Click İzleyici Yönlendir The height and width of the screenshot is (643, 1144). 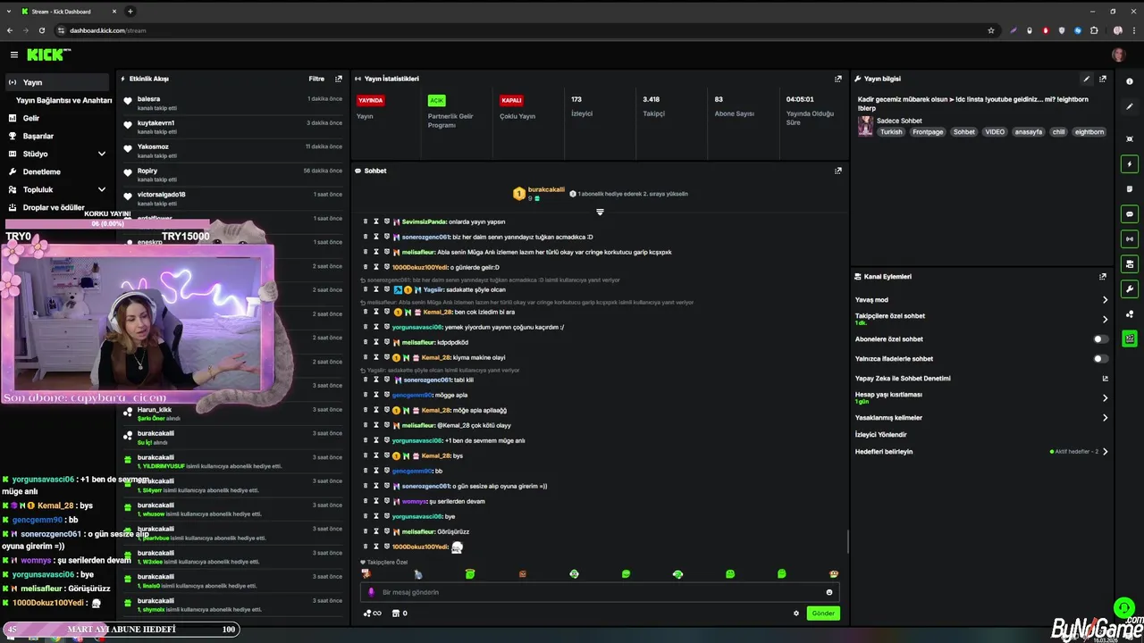(880, 435)
